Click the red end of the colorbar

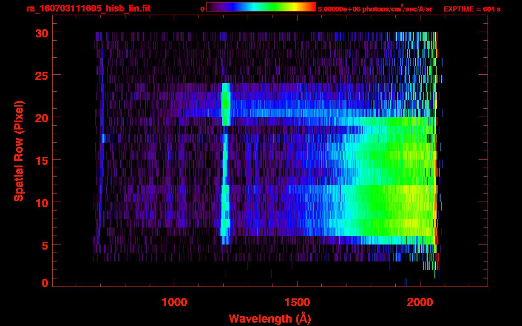312,7
